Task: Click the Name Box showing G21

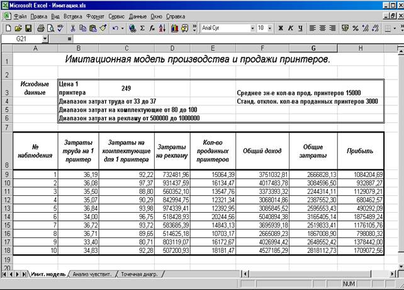Action: click(21, 39)
